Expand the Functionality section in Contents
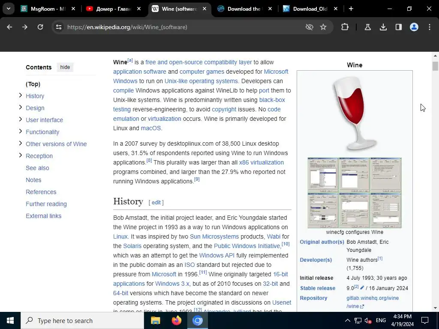439x329 pixels. click(x=20, y=132)
